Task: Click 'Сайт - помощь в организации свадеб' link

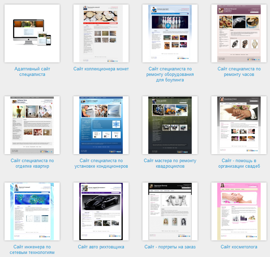Action: click(x=239, y=163)
